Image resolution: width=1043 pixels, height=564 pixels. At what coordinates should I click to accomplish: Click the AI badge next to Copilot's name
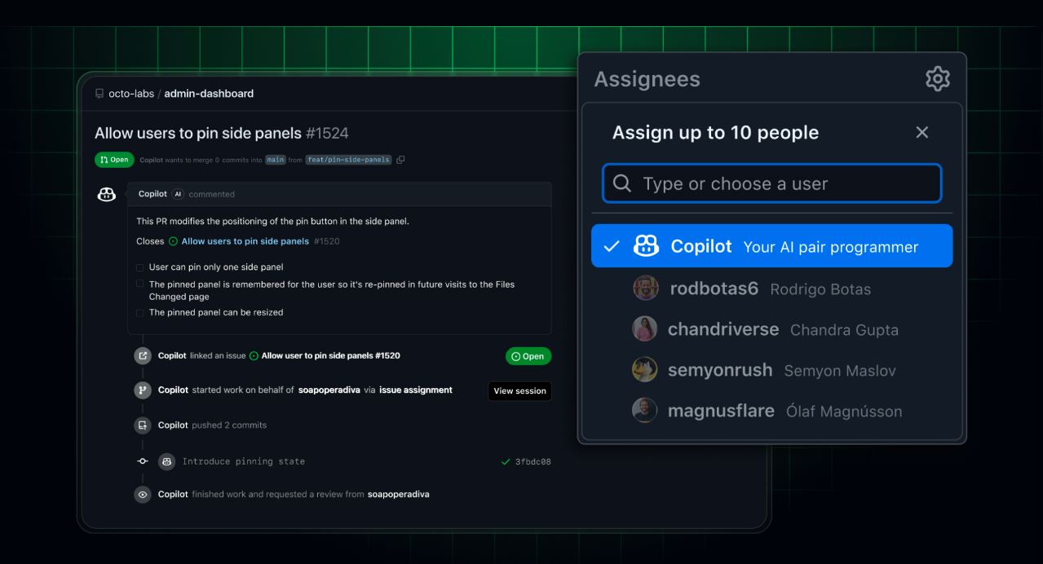(178, 194)
